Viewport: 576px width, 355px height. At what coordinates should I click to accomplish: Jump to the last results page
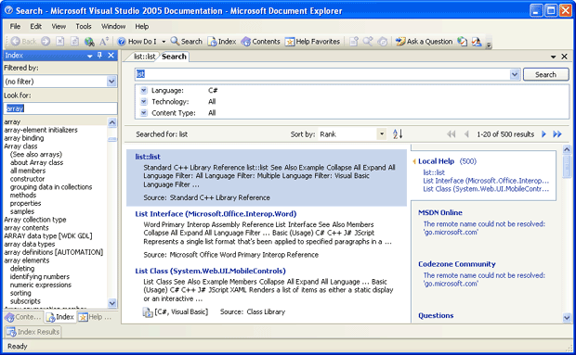557,134
